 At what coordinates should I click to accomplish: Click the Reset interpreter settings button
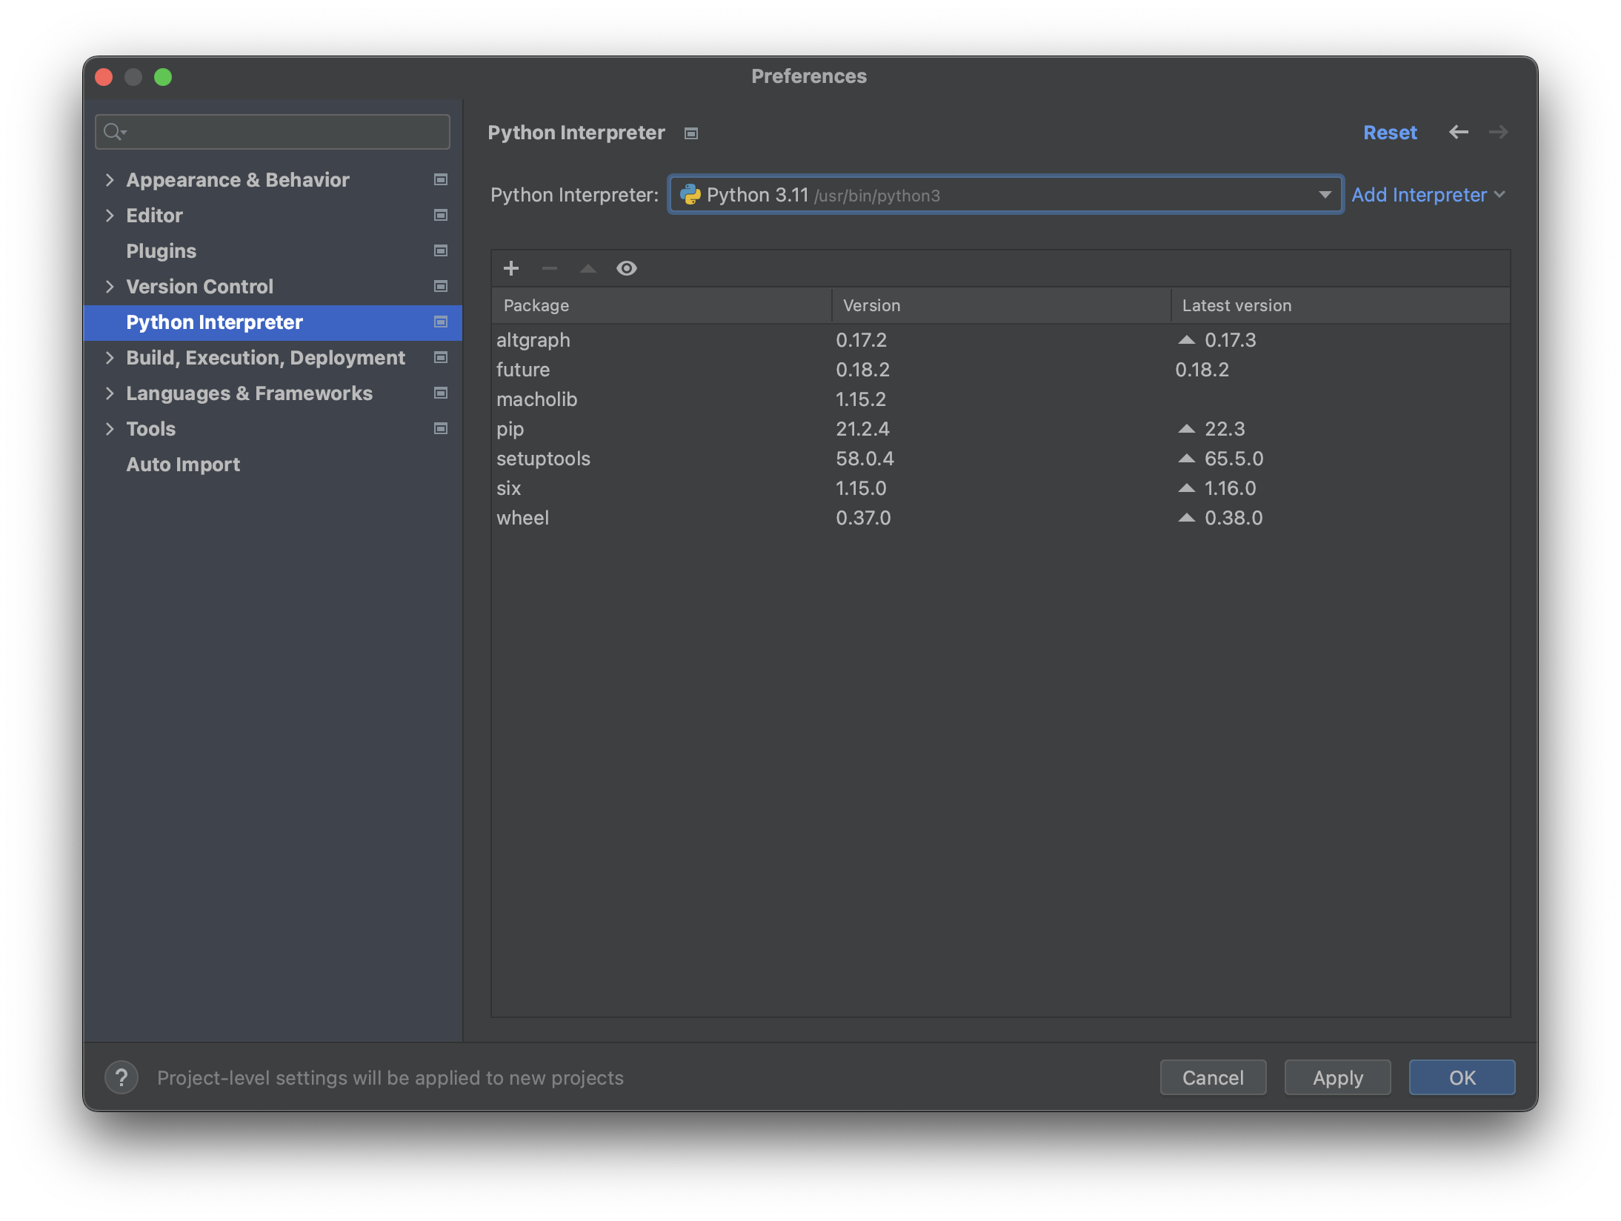(x=1390, y=131)
